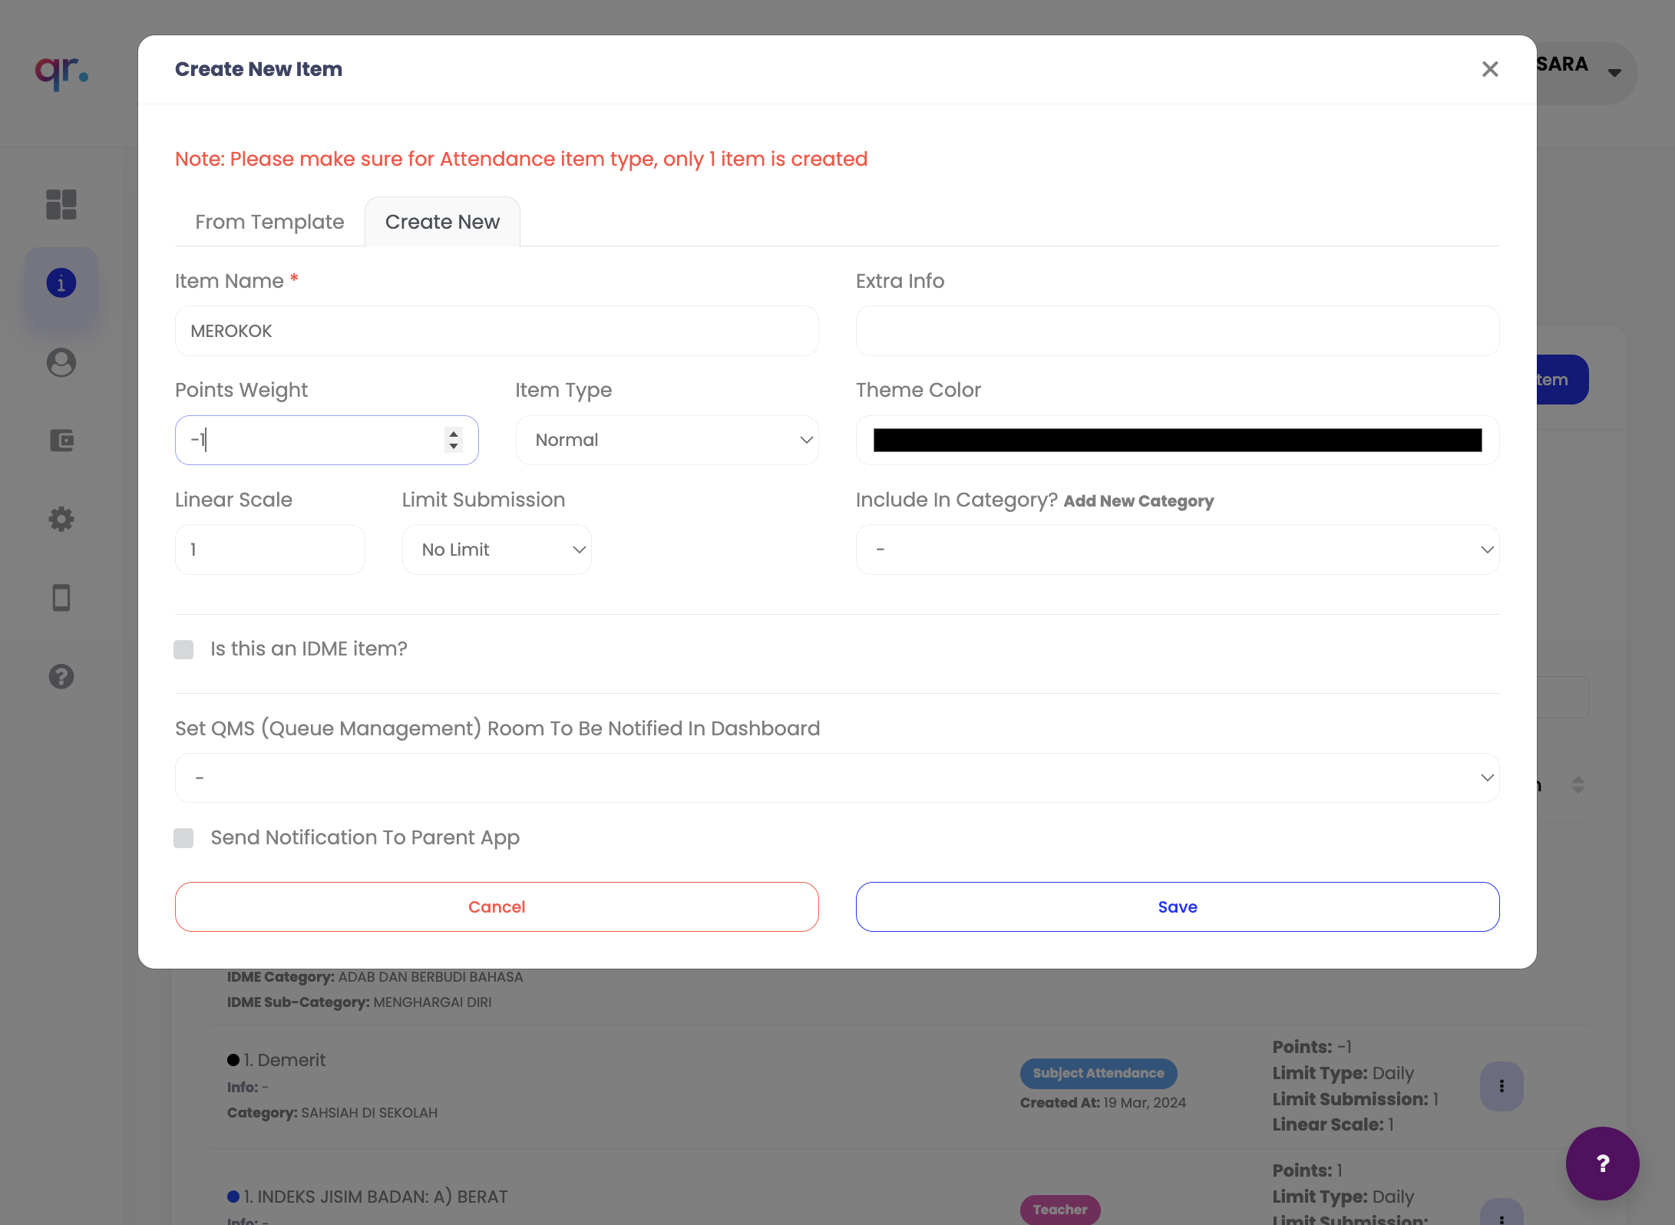
Task: Check the 'Is this an IDME item?' box
Action: 183,650
